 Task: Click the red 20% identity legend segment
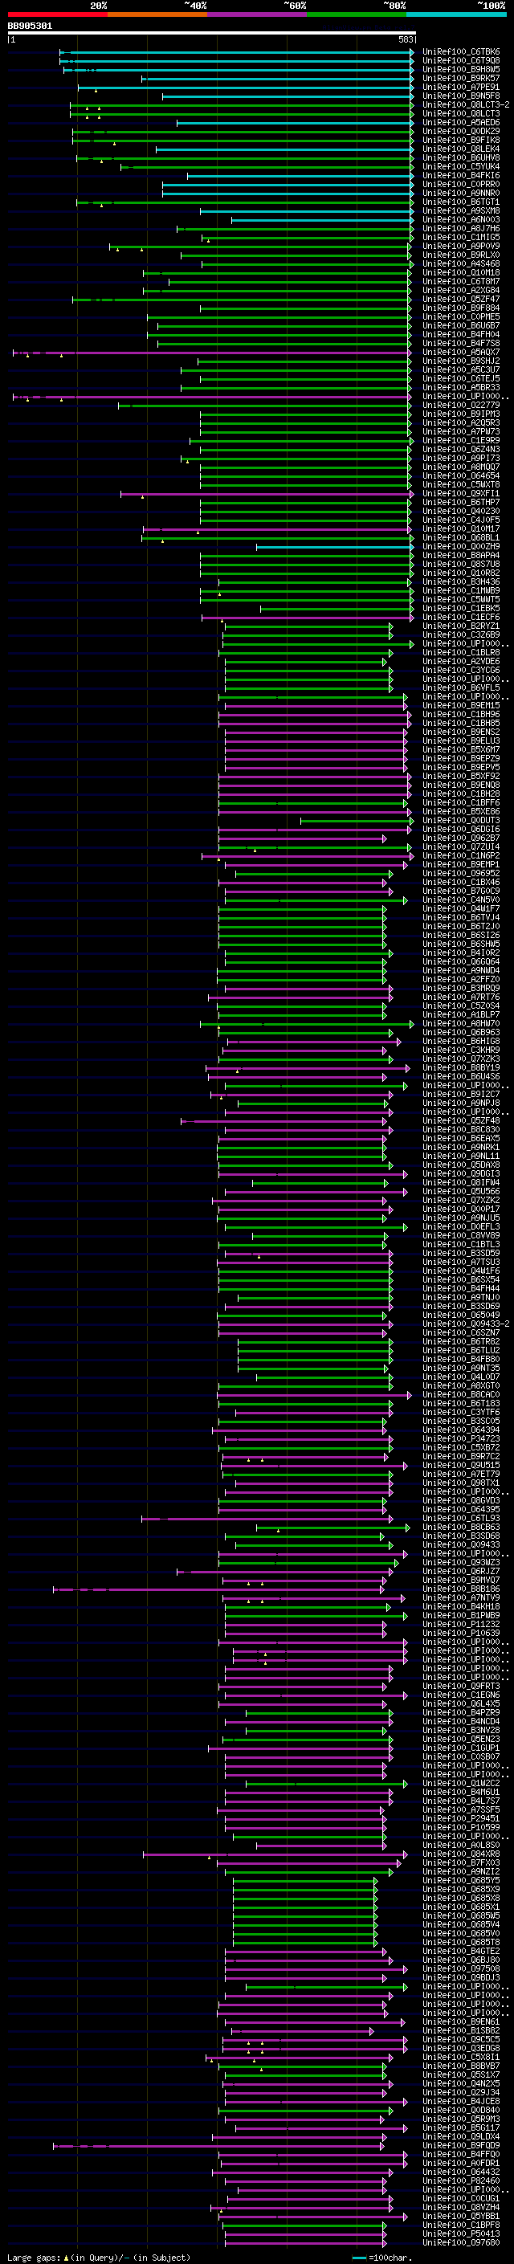(x=57, y=14)
